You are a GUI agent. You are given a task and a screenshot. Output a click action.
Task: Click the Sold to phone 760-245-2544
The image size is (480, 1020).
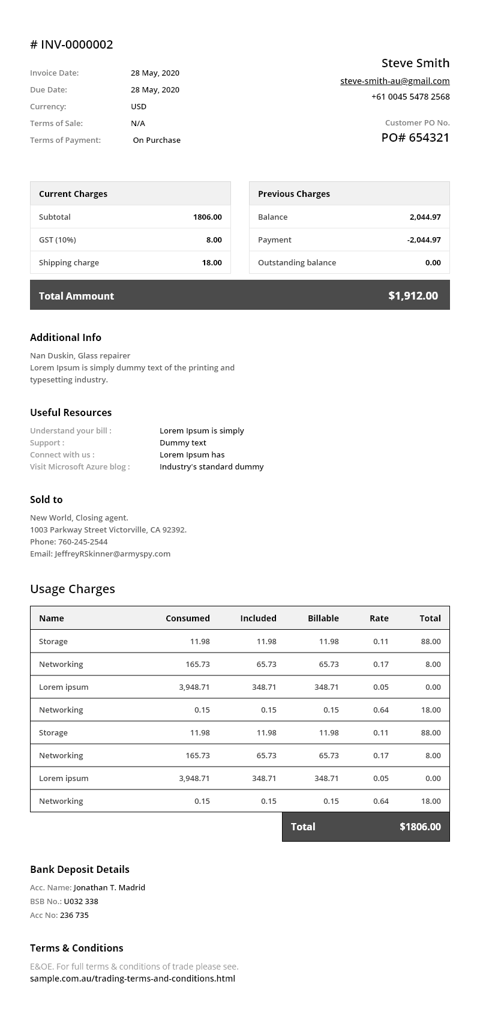[83, 542]
